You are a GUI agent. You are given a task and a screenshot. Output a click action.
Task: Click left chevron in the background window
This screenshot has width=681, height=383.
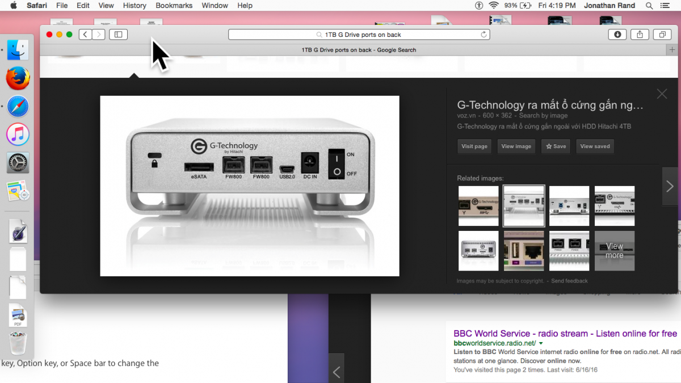click(x=337, y=372)
